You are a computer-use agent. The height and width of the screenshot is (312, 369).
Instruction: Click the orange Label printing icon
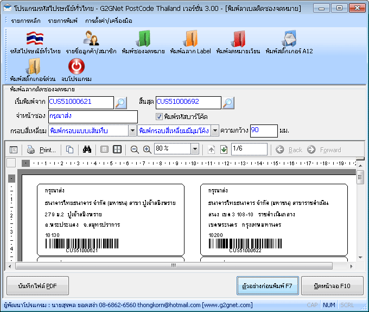(190, 38)
